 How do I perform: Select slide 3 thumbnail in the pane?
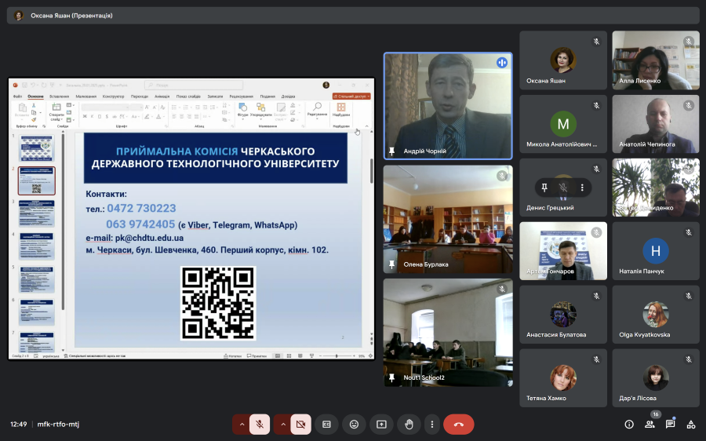click(x=36, y=213)
